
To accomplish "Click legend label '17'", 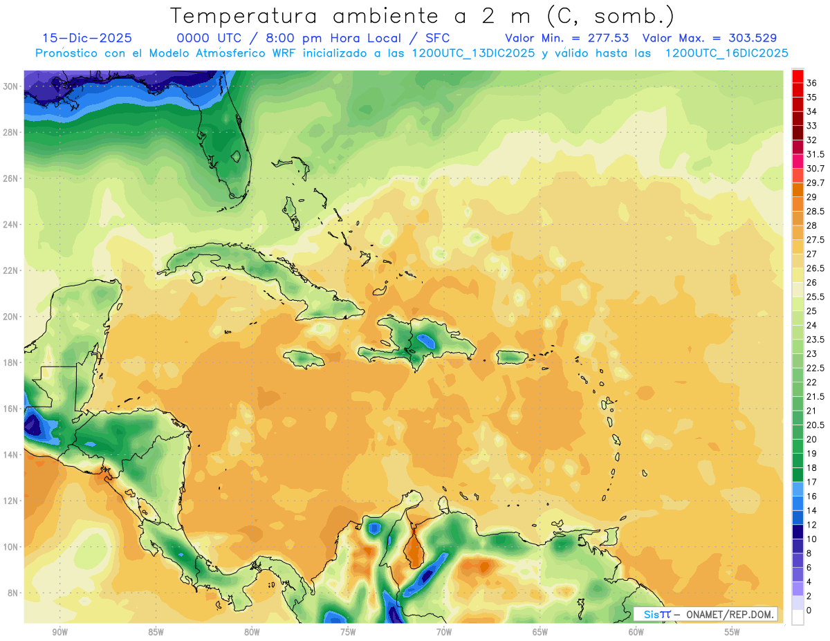I will pos(812,482).
